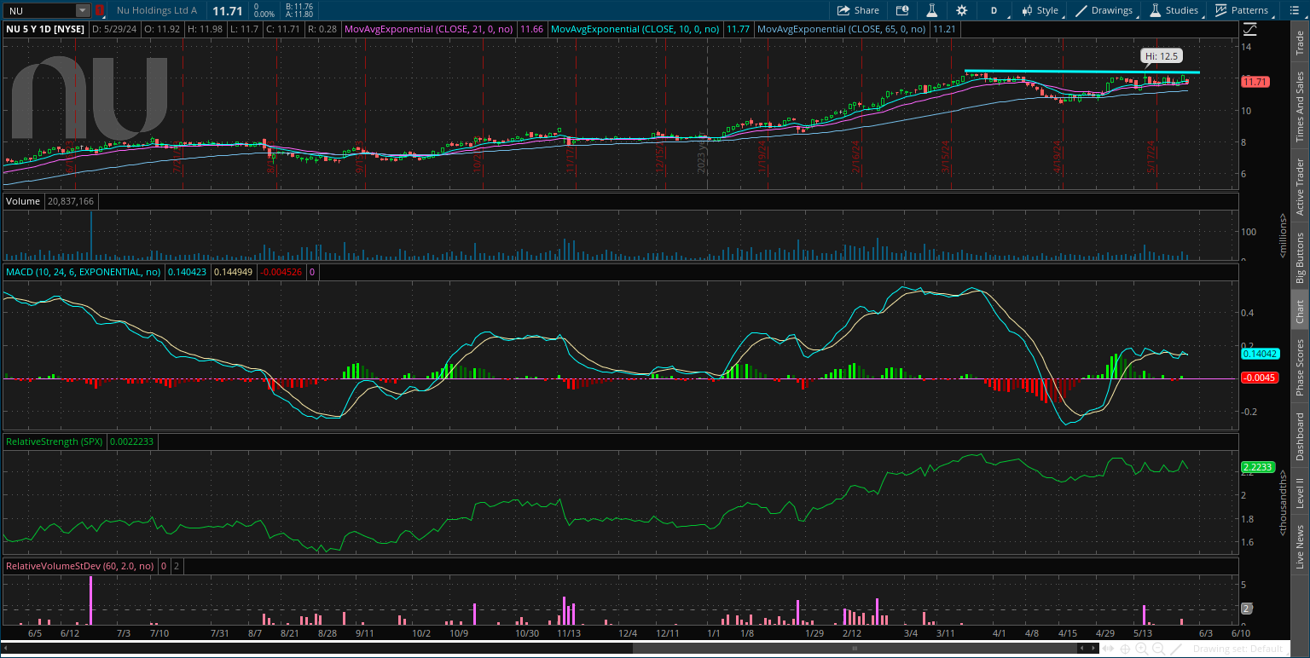Open the Dashboard sidebar tab
This screenshot has width=1310, height=658.
(1300, 436)
